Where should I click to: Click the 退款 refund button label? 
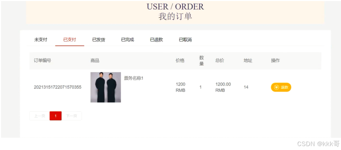click(x=284, y=87)
